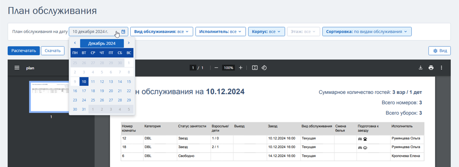The height and width of the screenshot is (167, 459).
Task: Click the calendar icon in date field
Action: [x=123, y=32]
